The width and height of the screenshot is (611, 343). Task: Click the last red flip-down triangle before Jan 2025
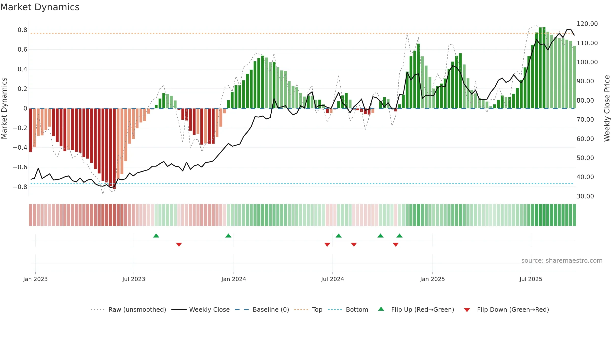coord(396,244)
